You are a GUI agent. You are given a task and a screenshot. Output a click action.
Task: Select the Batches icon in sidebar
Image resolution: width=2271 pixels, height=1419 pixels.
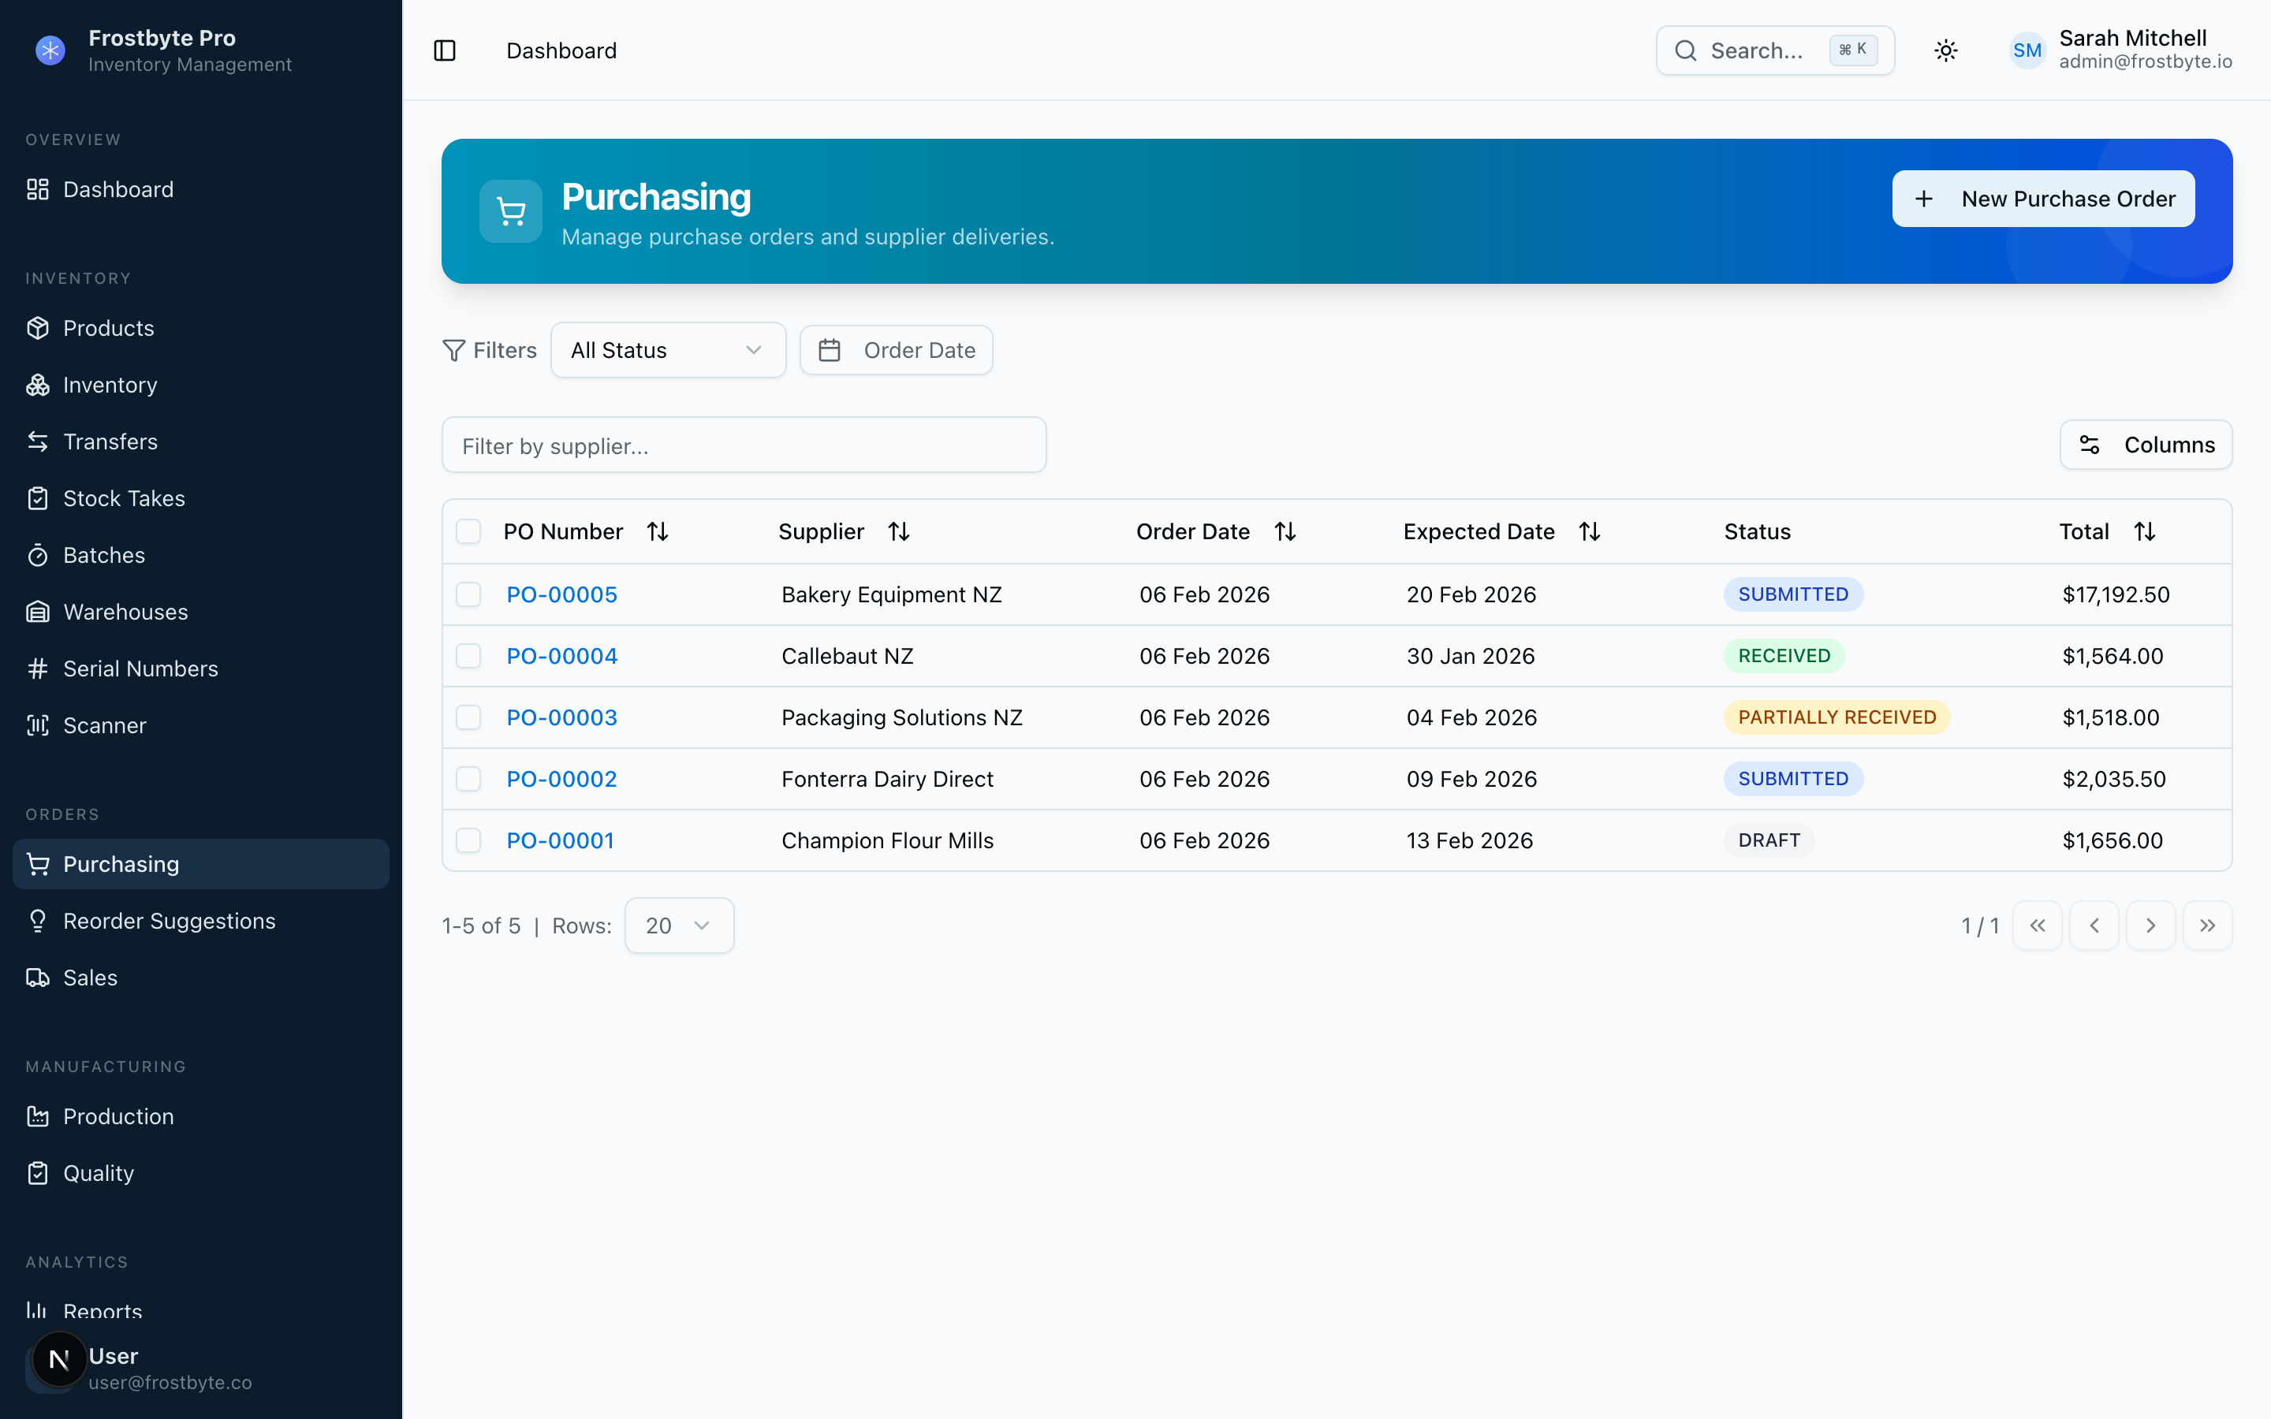point(38,555)
